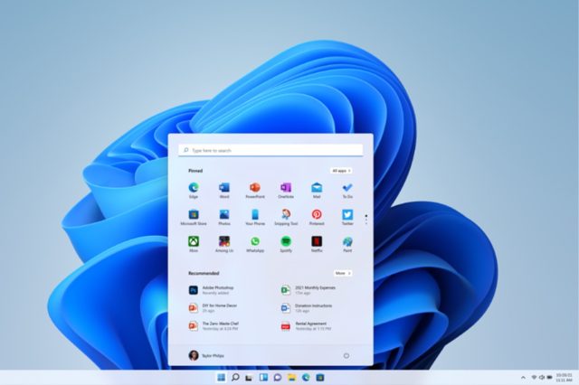
Task: Open the Paint app icon
Action: (347, 242)
